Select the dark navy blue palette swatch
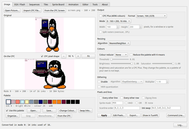The image size is (189, 129). pos(40,102)
